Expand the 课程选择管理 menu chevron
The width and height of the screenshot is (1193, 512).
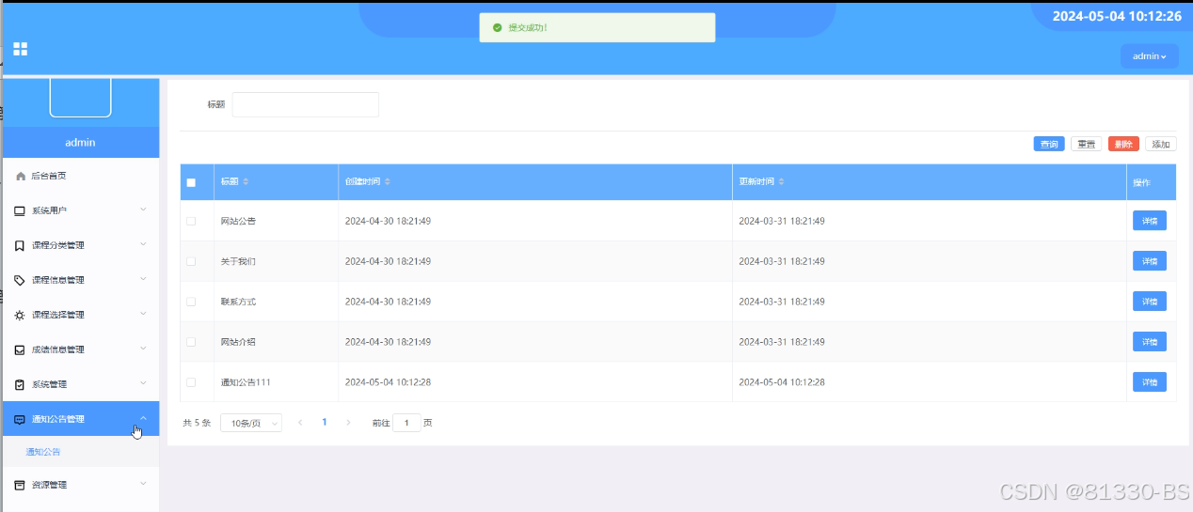click(x=143, y=314)
